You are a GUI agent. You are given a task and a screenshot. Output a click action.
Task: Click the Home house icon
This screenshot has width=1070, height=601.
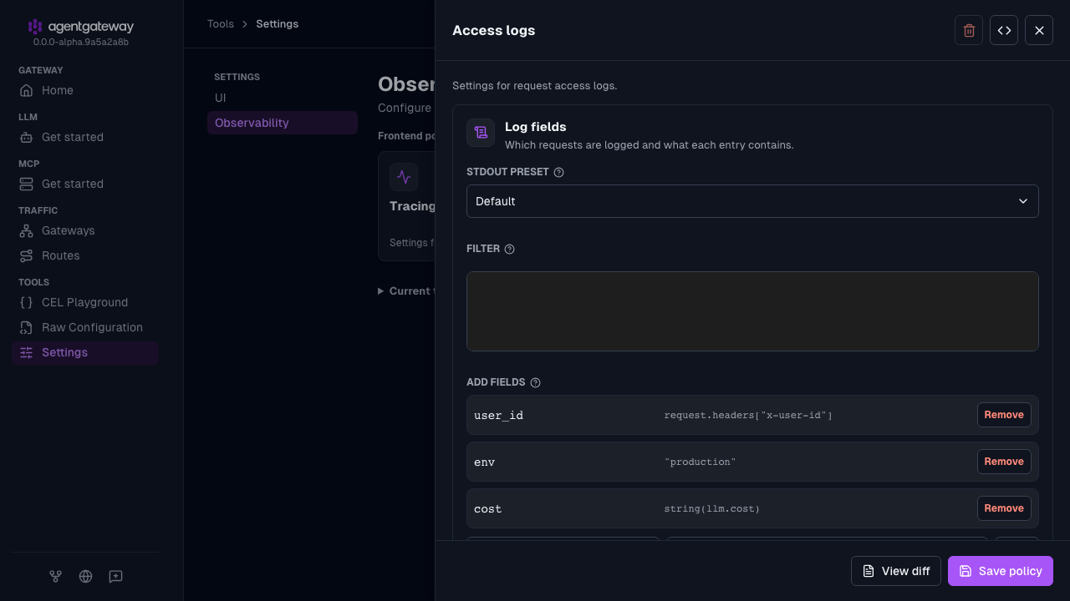[x=27, y=90]
